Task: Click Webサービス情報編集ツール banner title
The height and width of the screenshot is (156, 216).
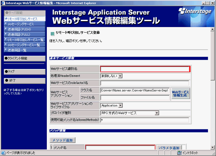Action: click(x=106, y=21)
